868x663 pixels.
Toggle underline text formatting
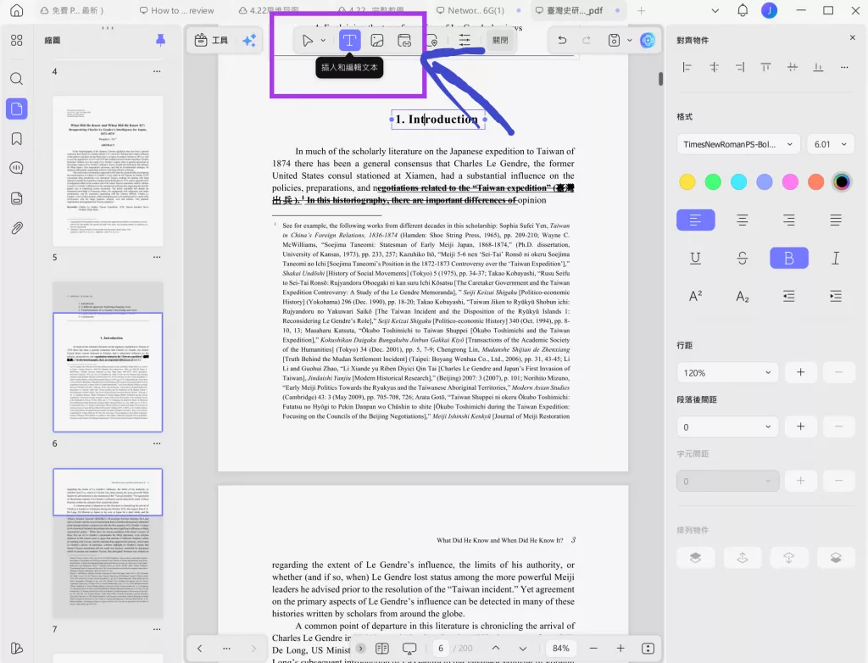click(x=695, y=259)
